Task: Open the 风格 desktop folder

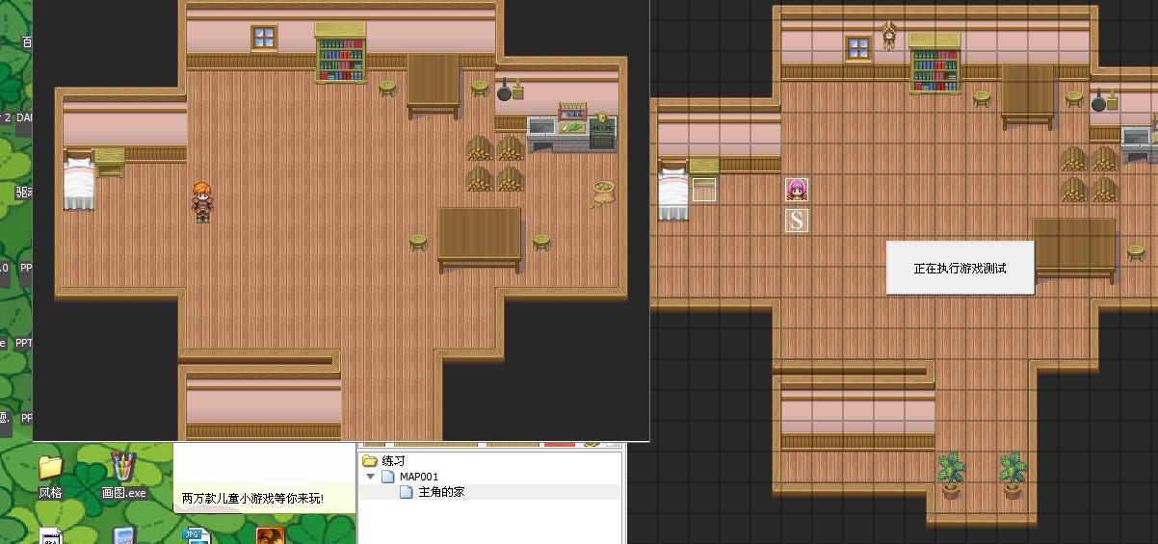Action: 50,475
